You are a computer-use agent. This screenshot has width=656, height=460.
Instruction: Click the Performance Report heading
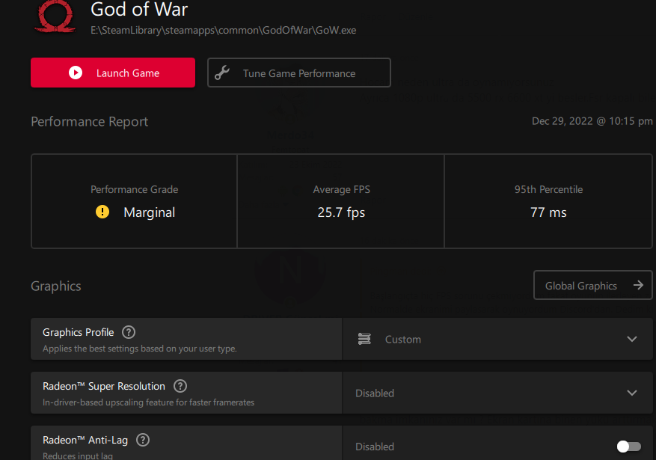(90, 122)
